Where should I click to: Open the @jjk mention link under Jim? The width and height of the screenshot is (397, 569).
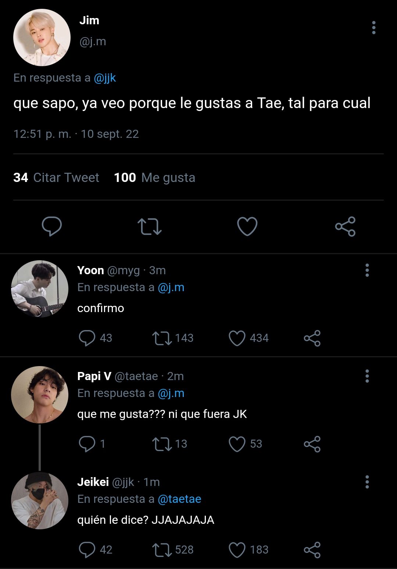[x=105, y=78]
